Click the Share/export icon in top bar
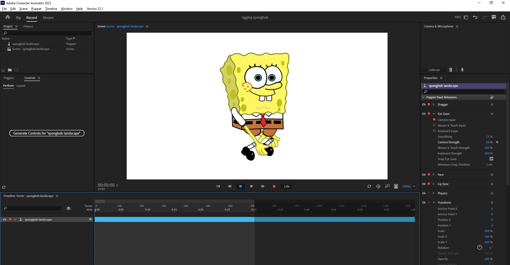510x265 pixels. [503, 17]
